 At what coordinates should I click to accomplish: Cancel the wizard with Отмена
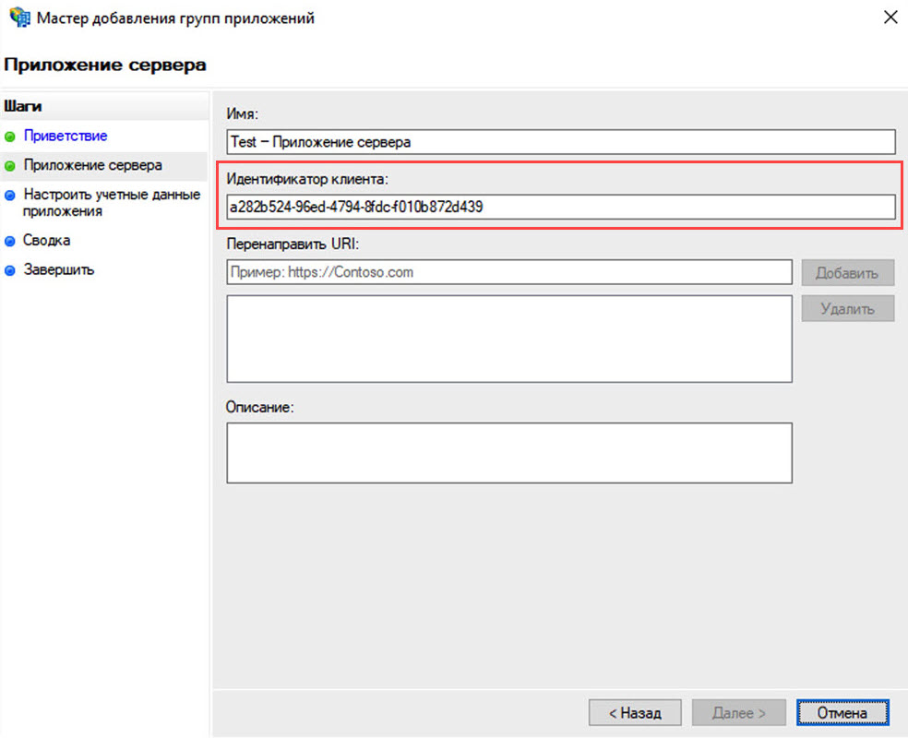coord(842,712)
